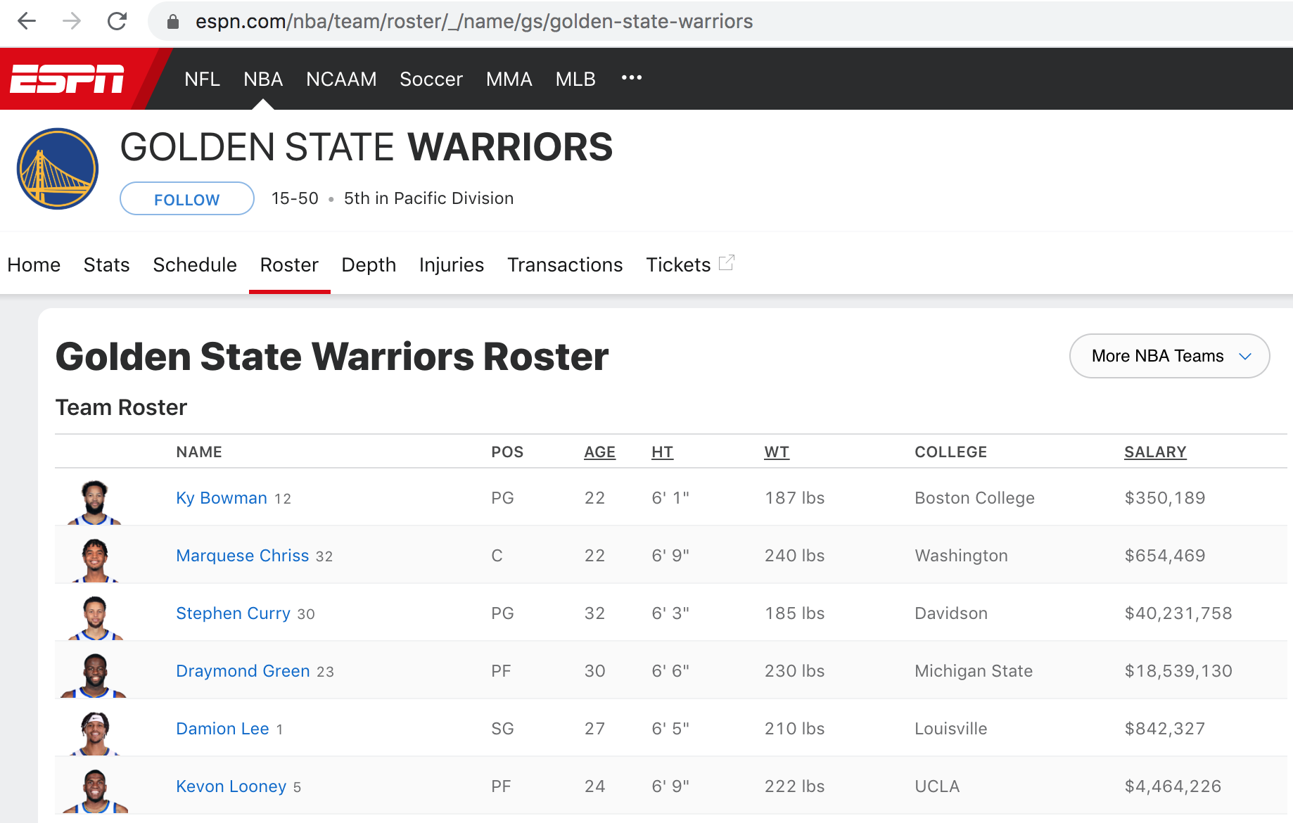Image resolution: width=1293 pixels, height=823 pixels.
Task: Switch to the Stats tab
Action: coord(107,264)
